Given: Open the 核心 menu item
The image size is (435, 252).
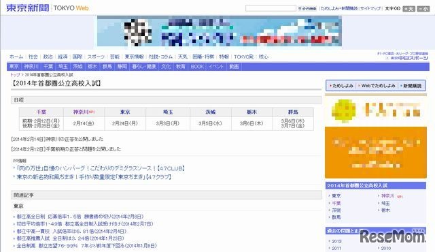Looking at the screenshot, I should pyautogui.click(x=263, y=57).
